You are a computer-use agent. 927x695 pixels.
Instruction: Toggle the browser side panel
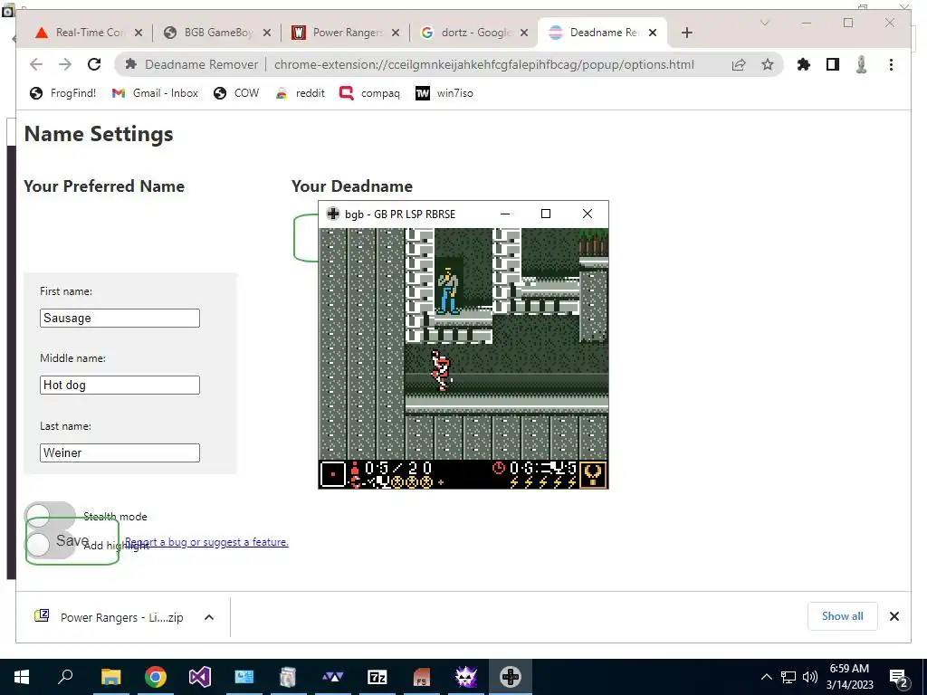pyautogui.click(x=833, y=64)
